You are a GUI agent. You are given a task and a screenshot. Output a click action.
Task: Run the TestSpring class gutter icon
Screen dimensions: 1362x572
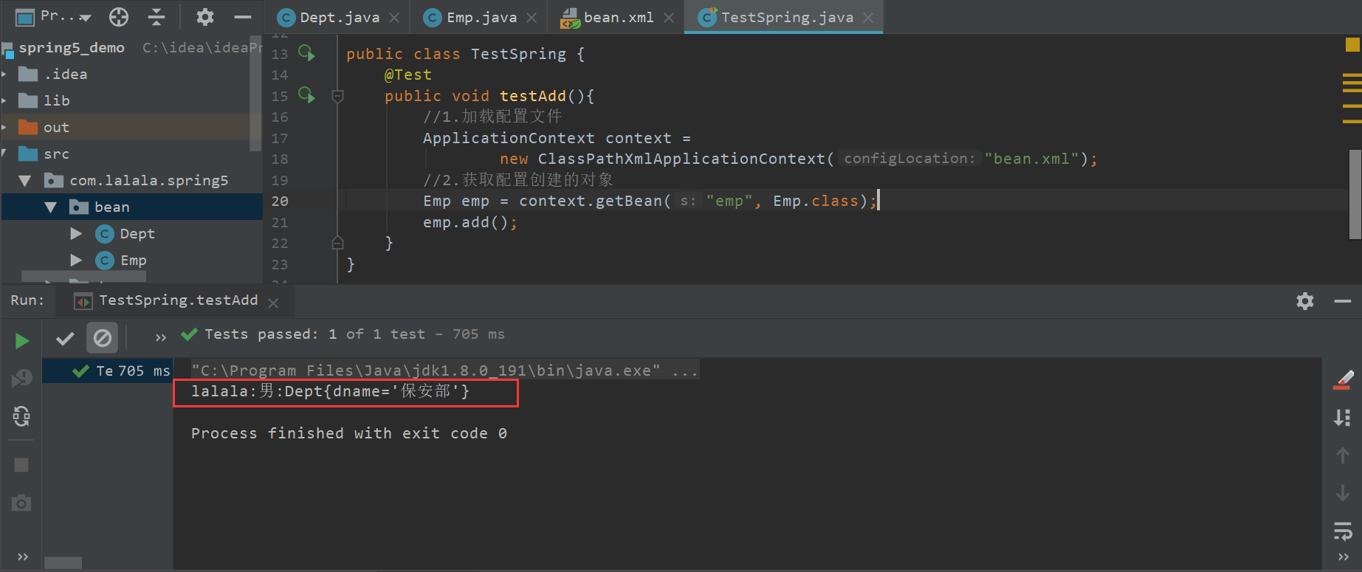coord(306,53)
